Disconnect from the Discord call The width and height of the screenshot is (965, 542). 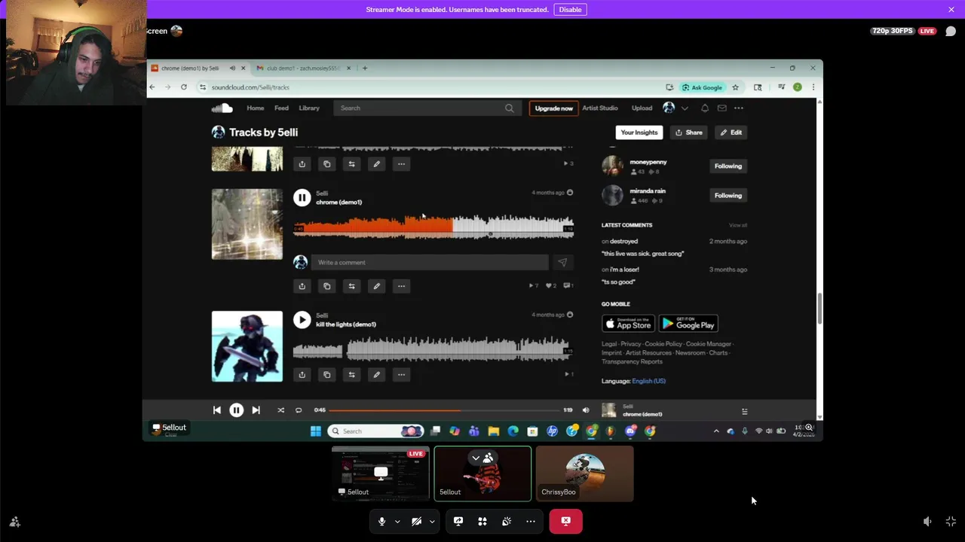566,521
